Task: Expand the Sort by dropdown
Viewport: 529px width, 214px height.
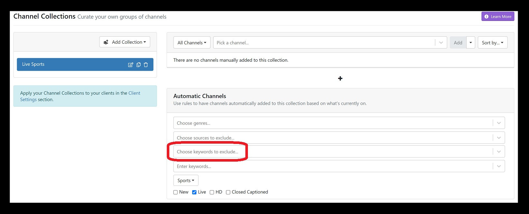Action: click(492, 43)
